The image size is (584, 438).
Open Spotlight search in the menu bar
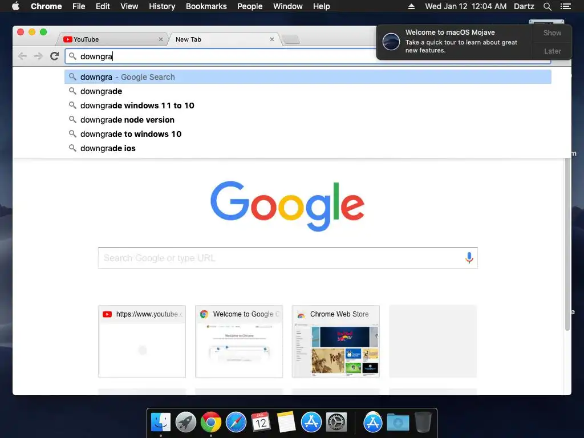pyautogui.click(x=547, y=6)
